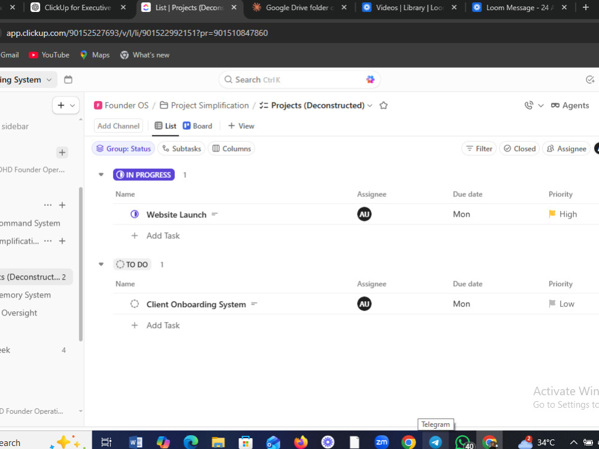Viewport: 599px width, 449px height.
Task: Add a new View tab
Action: pos(241,126)
